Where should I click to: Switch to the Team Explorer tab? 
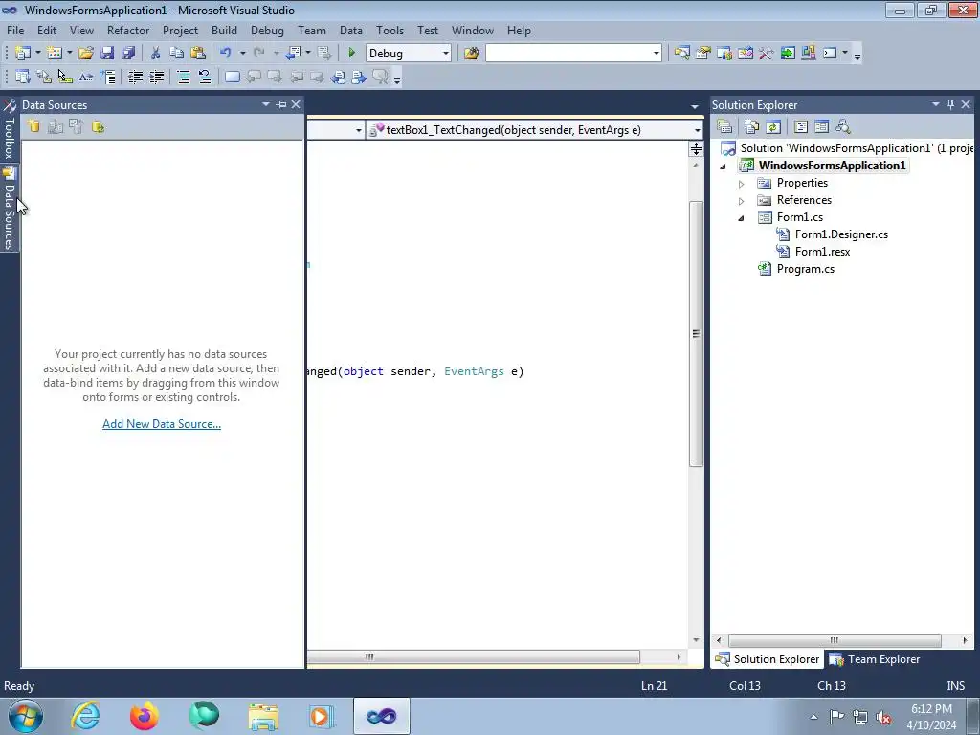point(875,658)
